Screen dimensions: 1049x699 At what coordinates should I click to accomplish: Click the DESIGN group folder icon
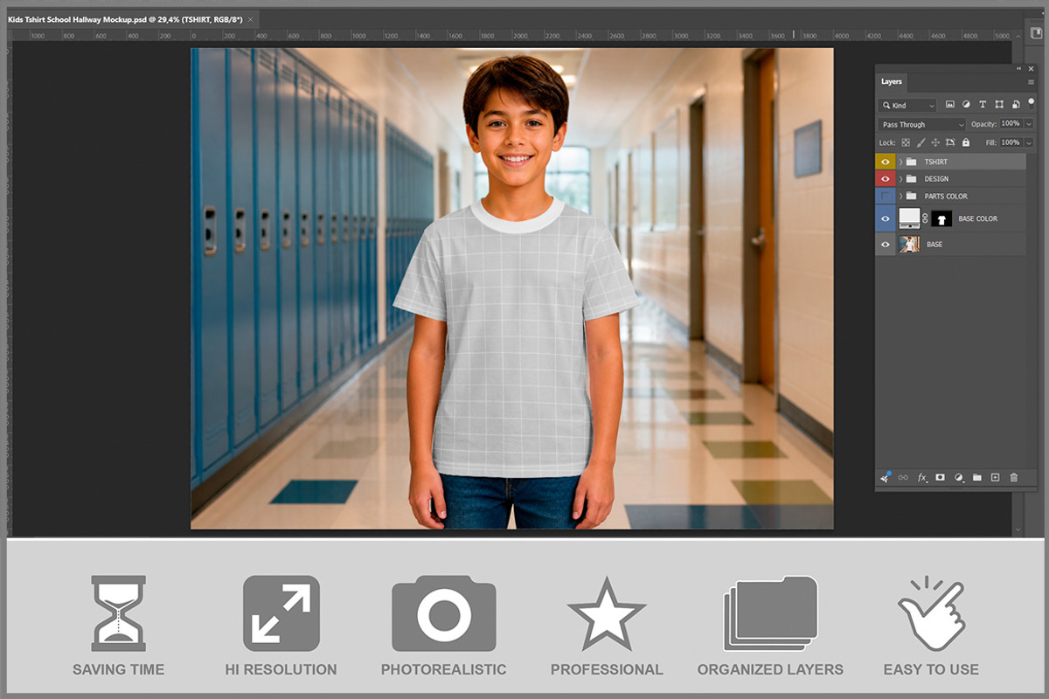tap(912, 179)
